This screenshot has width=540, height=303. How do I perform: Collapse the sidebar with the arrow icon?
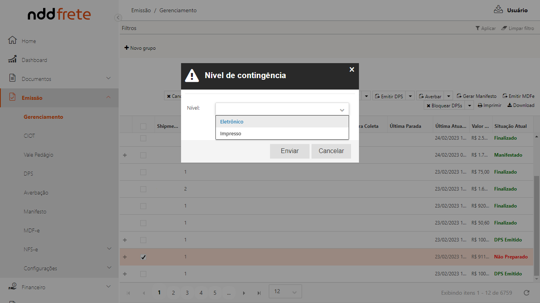118,18
